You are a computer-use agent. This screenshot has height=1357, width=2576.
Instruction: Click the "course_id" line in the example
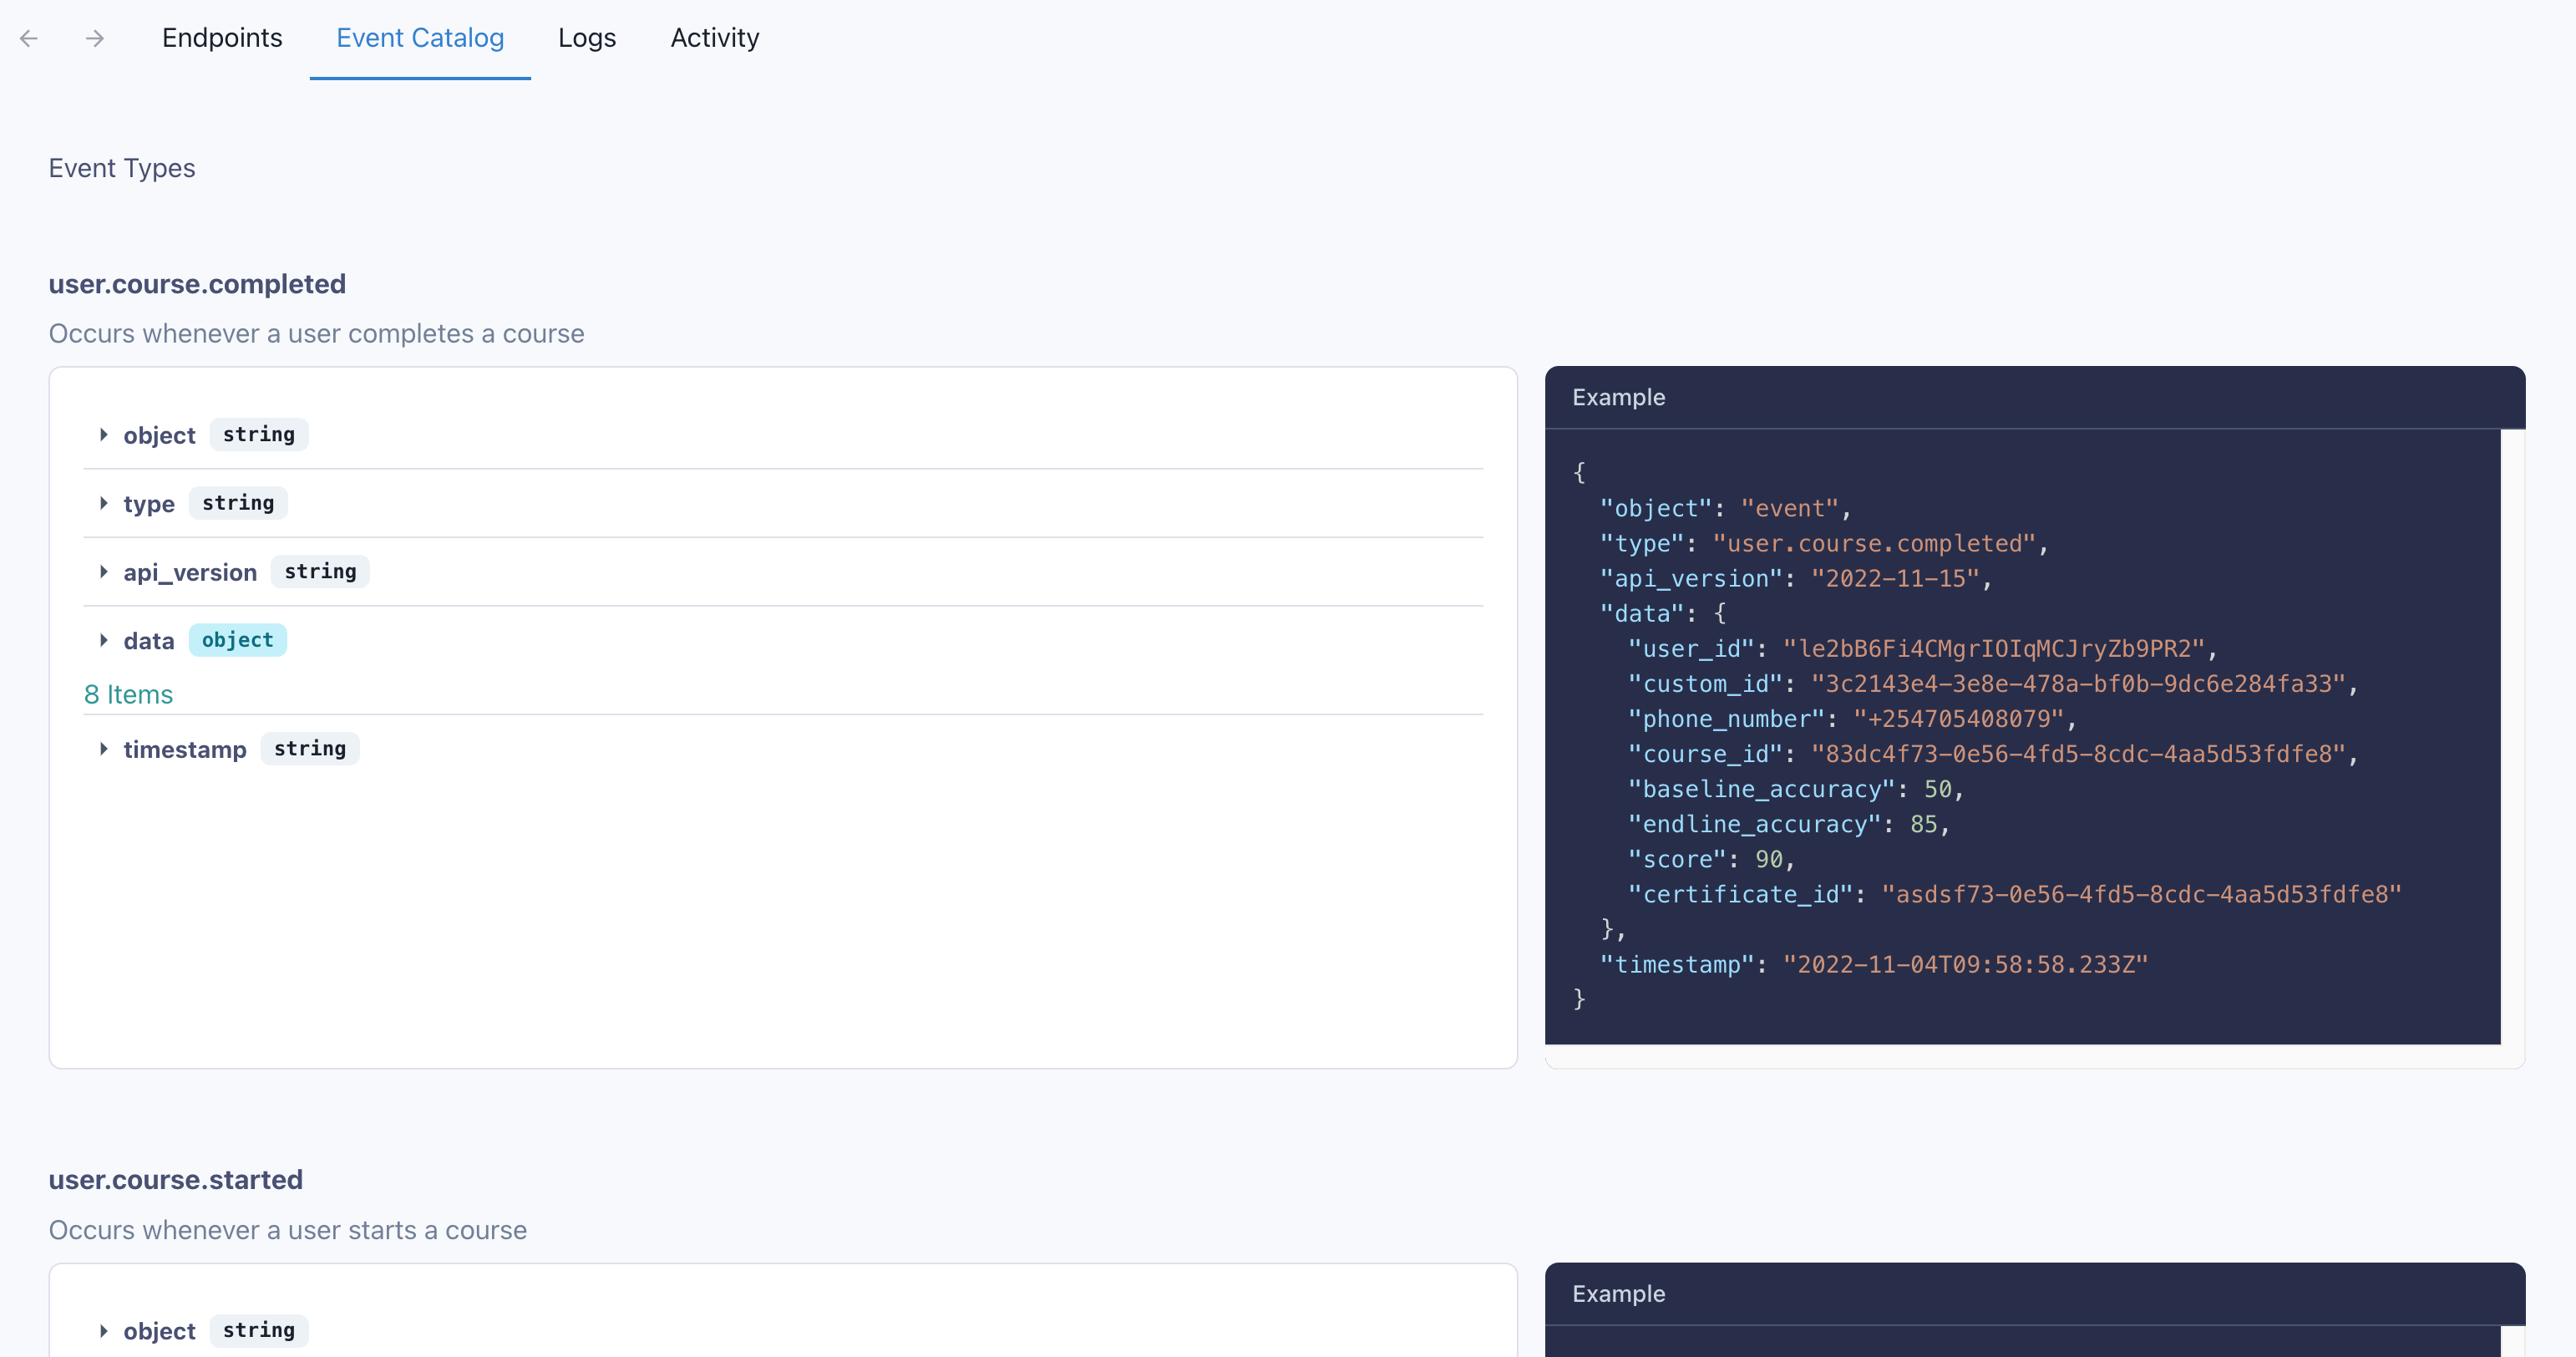(1992, 754)
